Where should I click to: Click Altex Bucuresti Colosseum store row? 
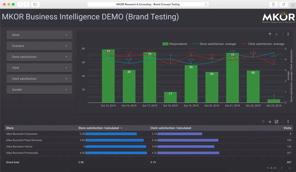tap(149, 134)
